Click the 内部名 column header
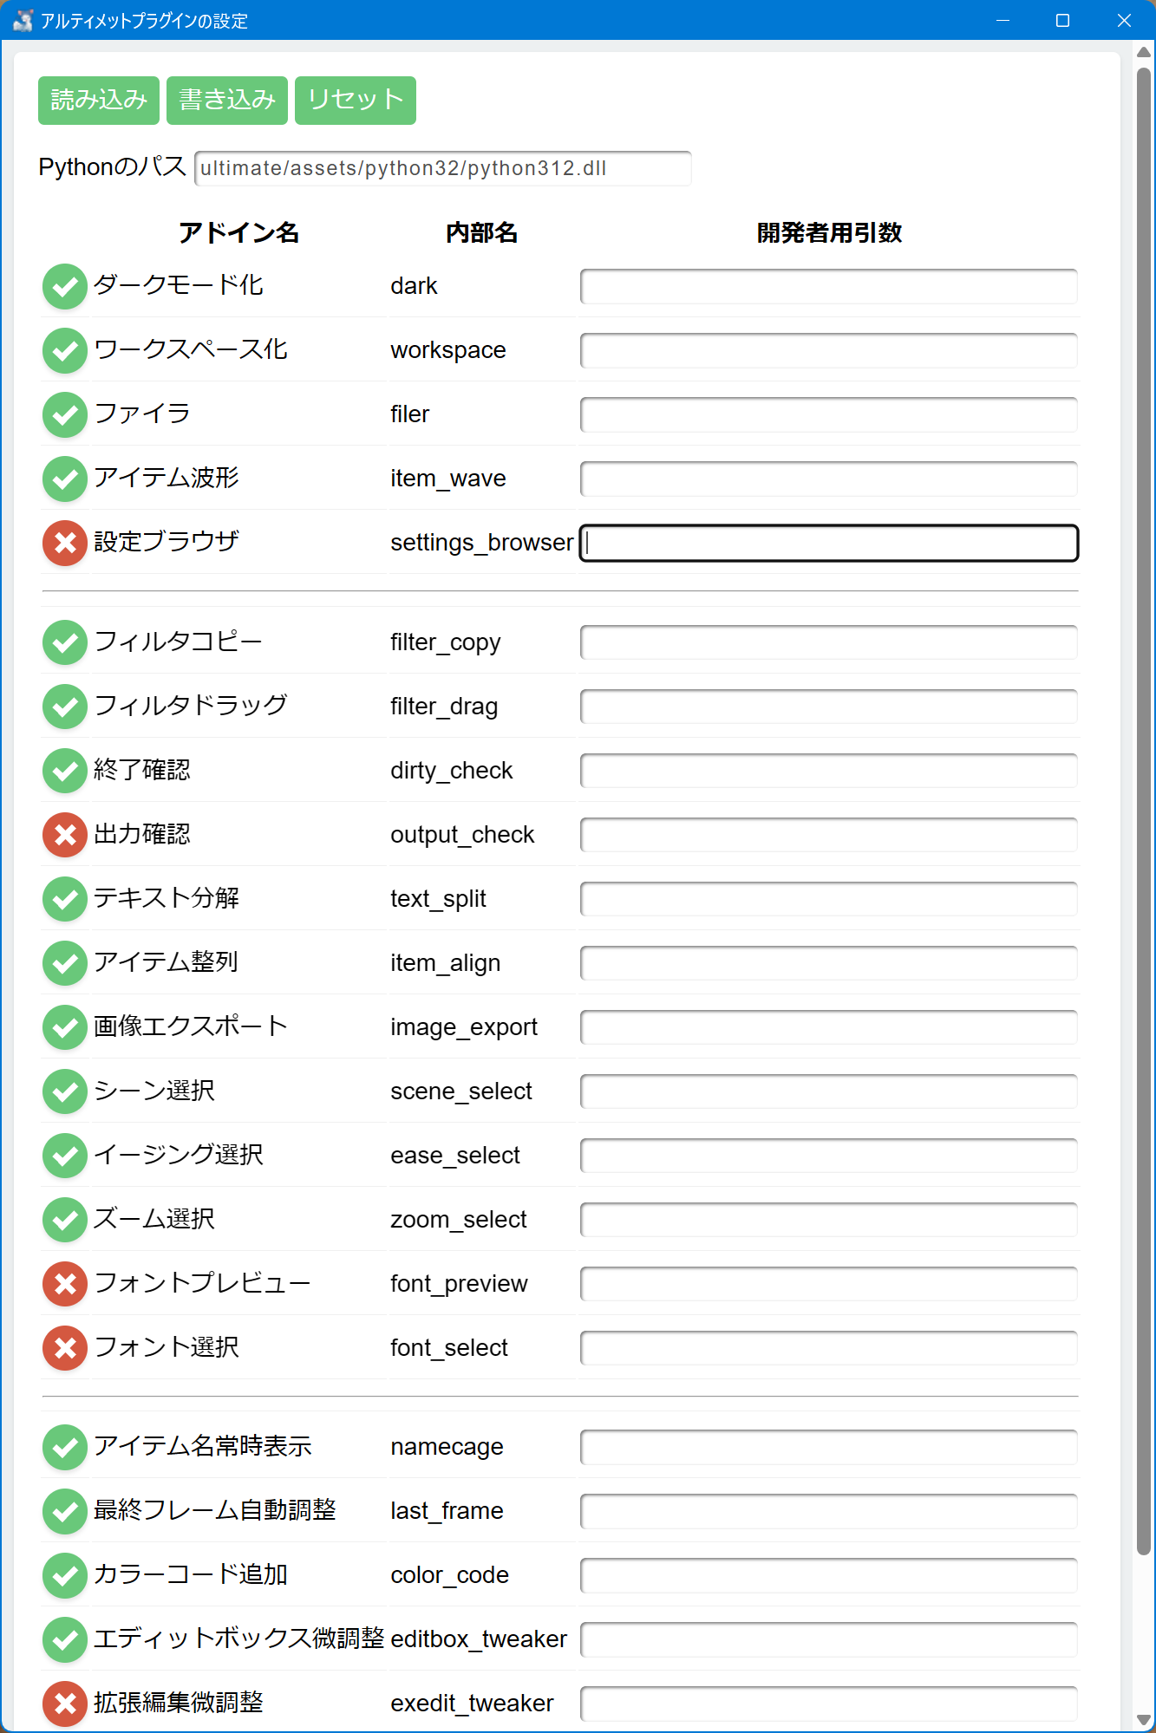This screenshot has height=1733, width=1156. tap(481, 232)
